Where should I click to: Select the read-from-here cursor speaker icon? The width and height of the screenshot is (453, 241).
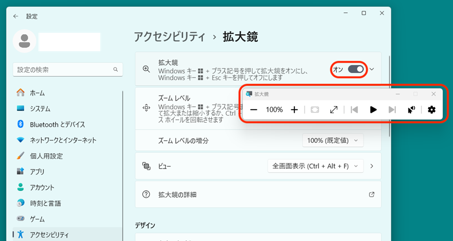click(411, 110)
